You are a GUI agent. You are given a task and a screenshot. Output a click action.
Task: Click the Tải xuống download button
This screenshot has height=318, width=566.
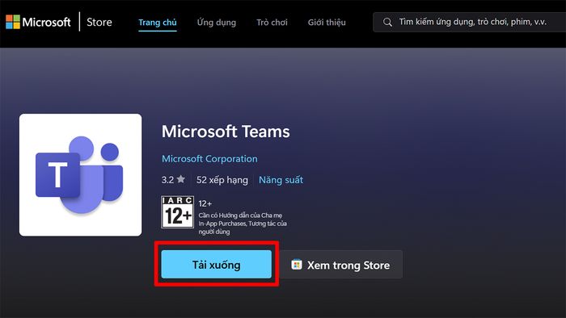pos(216,265)
